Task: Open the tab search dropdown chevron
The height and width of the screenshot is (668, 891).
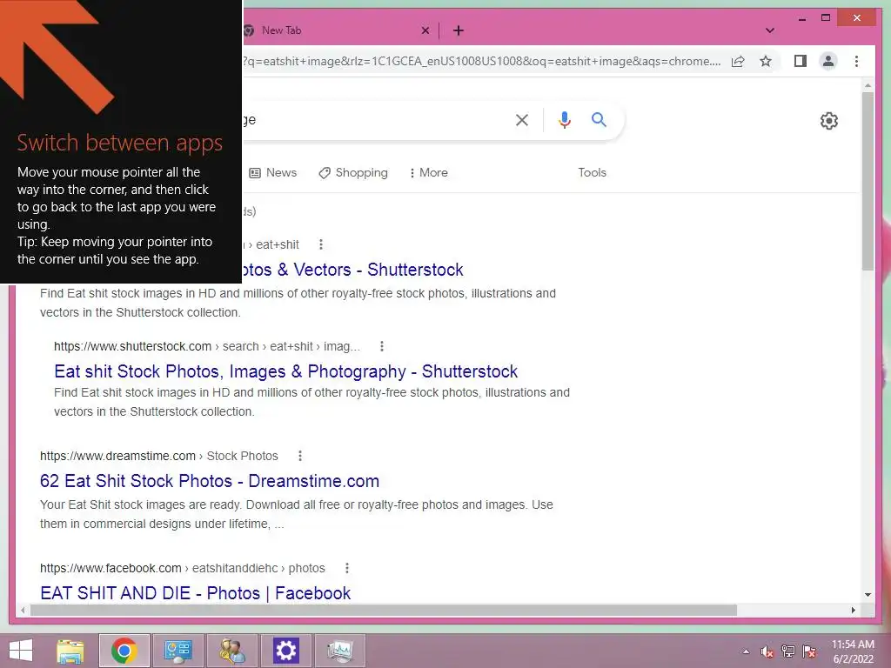Action: point(770,30)
